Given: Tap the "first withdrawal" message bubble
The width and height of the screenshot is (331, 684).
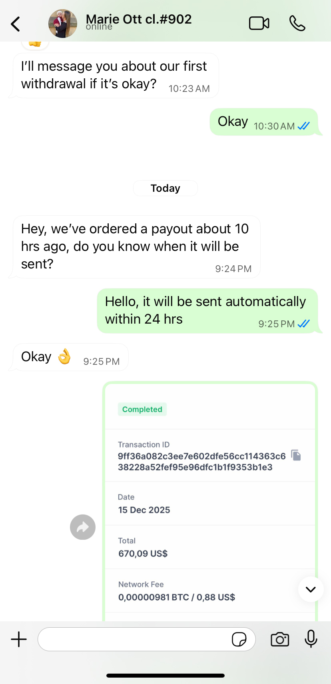Looking at the screenshot, I should (115, 75).
